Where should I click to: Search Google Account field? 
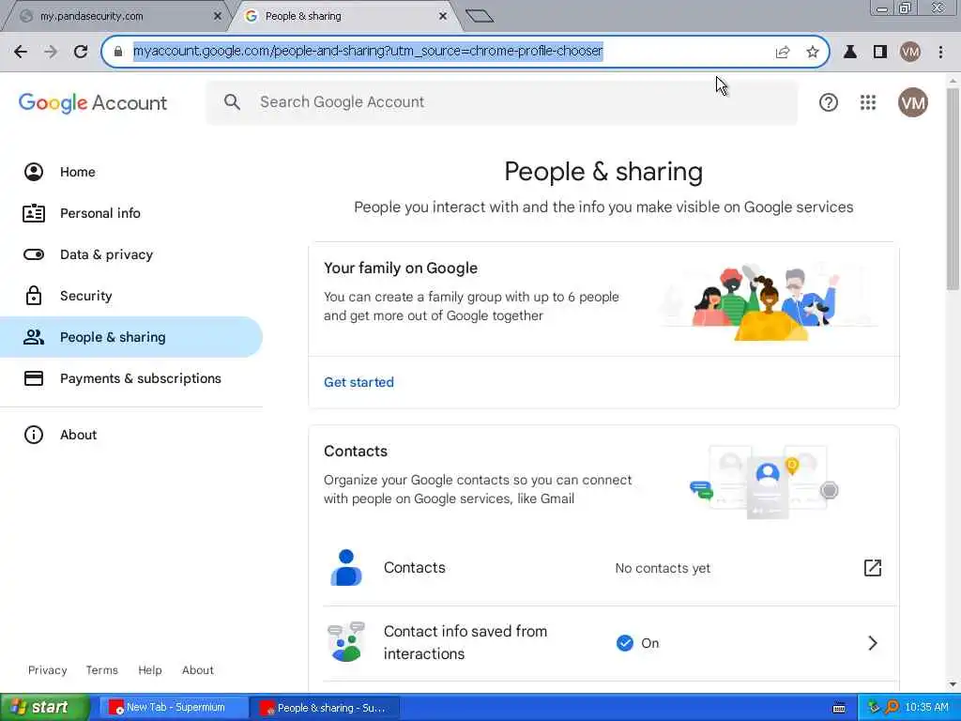502,102
